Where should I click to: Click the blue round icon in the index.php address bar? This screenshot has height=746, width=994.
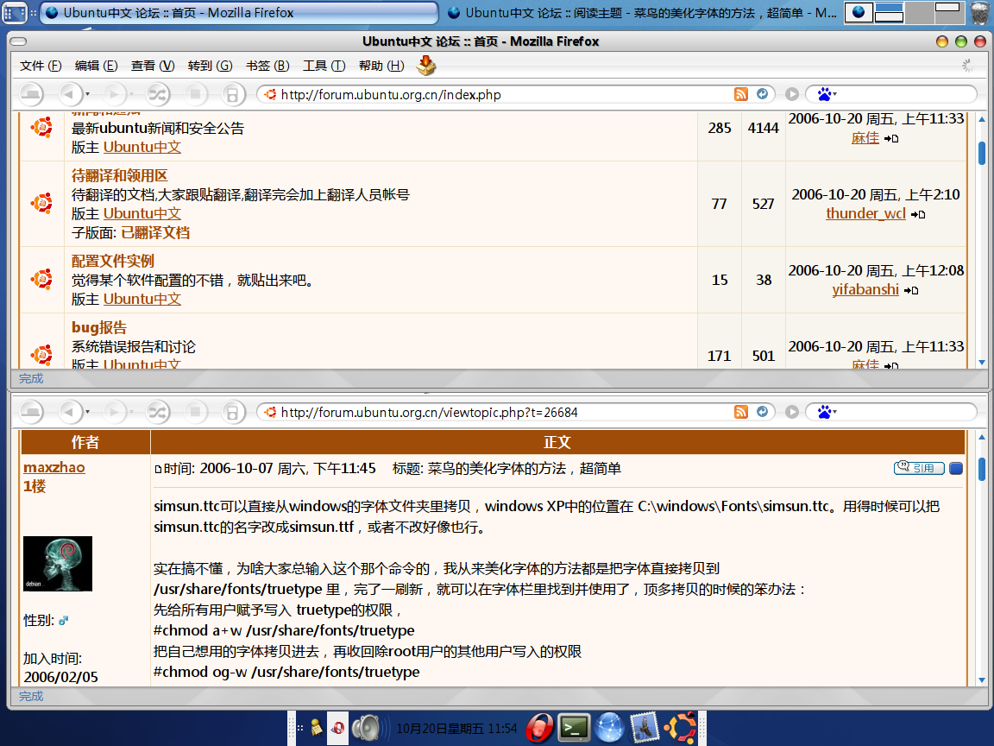pyautogui.click(x=762, y=94)
